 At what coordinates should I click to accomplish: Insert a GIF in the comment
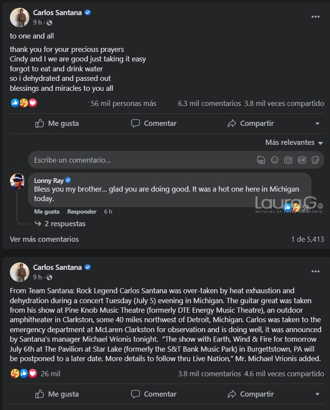click(x=302, y=160)
